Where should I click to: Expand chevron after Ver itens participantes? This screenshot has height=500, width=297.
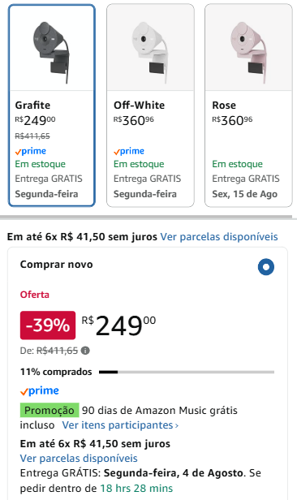[177, 425]
